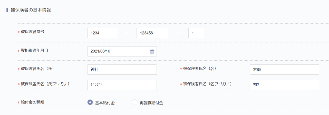Click the 被保険者氏名（氏） field with 神社
329x115 pixels.
122,70
